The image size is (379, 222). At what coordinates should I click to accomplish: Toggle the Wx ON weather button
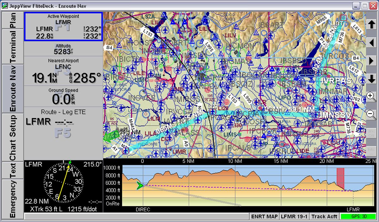371,133
